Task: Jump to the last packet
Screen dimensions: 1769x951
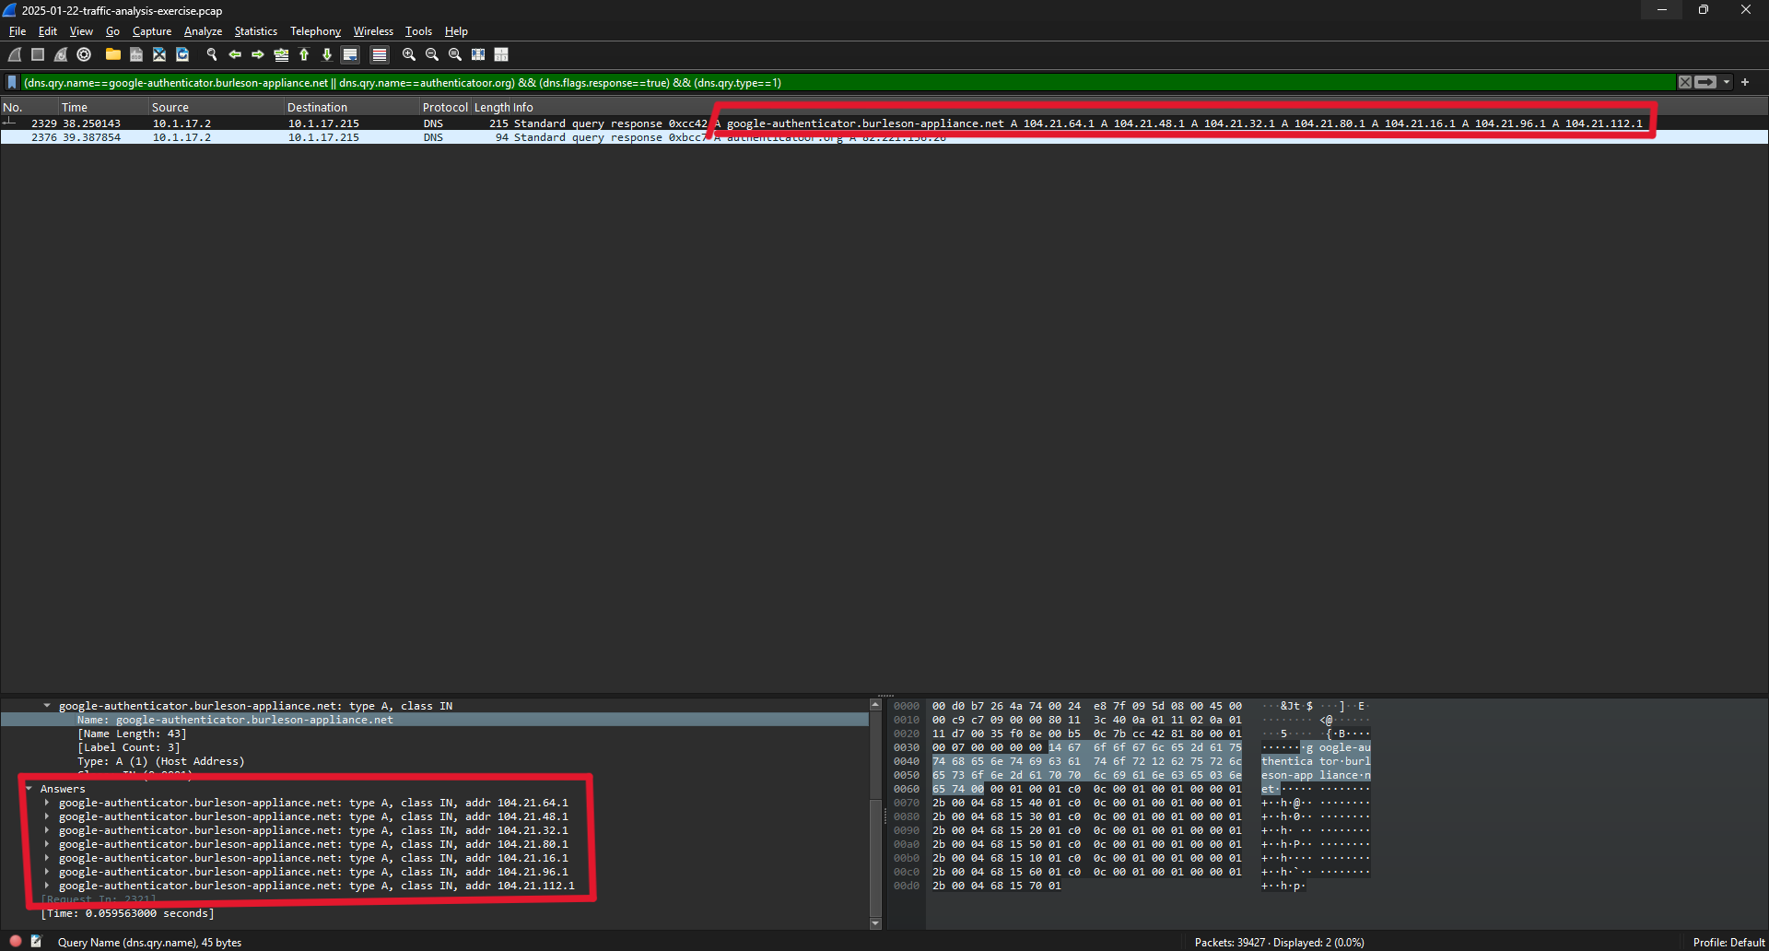Action: coord(326,55)
